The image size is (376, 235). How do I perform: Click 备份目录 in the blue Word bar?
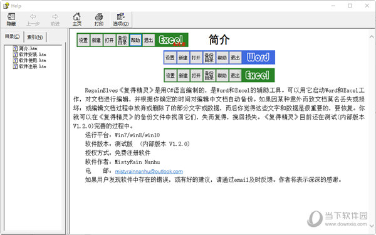(x=209, y=58)
